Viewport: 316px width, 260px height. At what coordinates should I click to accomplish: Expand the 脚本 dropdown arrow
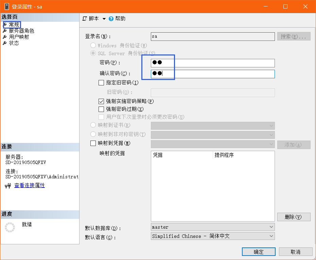104,19
